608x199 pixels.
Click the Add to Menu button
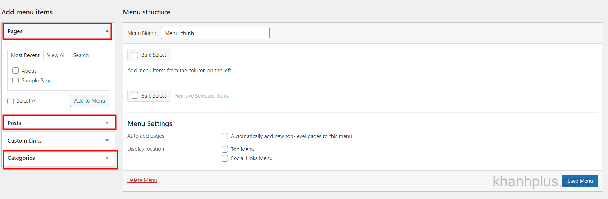pyautogui.click(x=90, y=101)
